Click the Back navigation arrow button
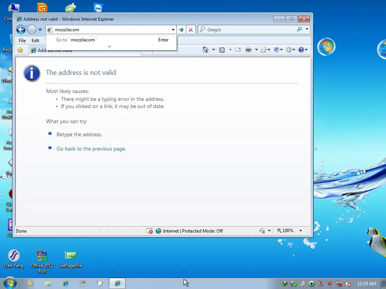 point(21,30)
